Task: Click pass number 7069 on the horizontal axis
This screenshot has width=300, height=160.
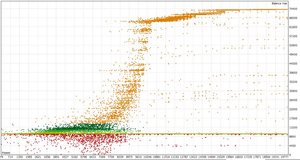Action: tap(102, 157)
